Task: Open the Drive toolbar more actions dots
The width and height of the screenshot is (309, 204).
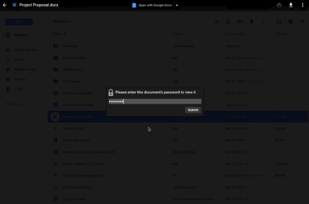Action: (263, 21)
